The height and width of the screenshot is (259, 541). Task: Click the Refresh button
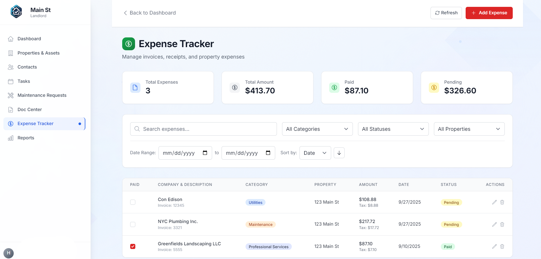pos(446,13)
